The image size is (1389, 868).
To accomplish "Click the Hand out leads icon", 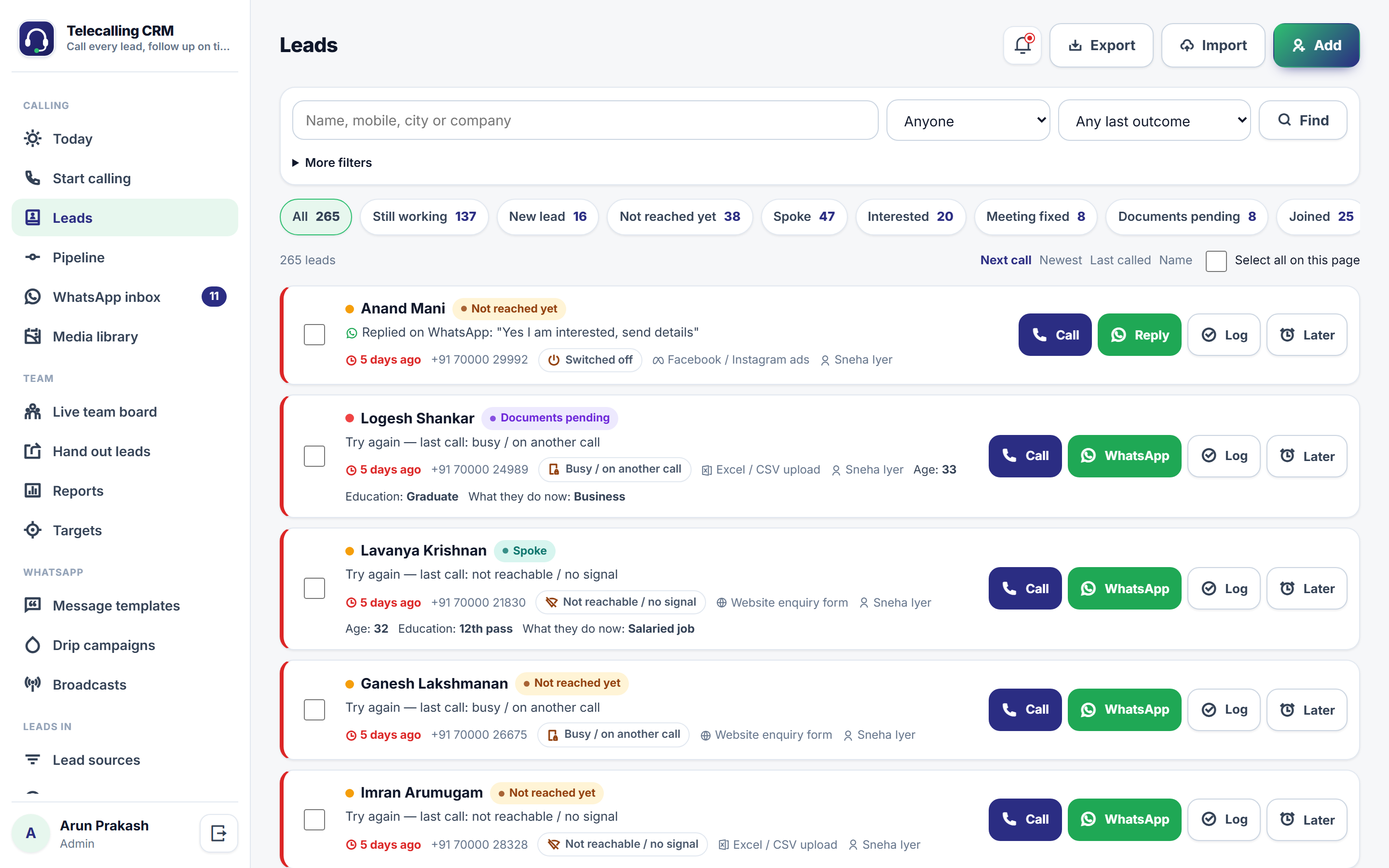I will [x=33, y=451].
